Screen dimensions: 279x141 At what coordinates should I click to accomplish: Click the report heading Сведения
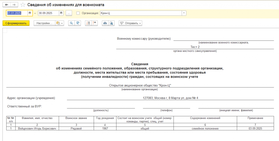point(140,64)
